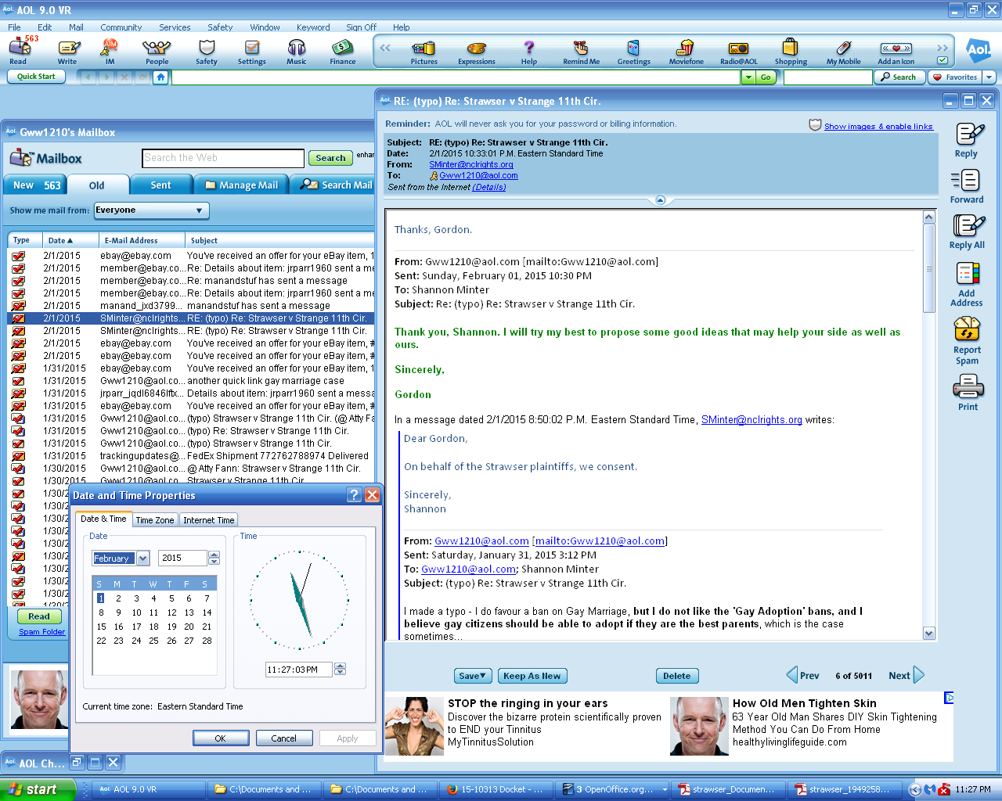Click the Remind Me icon
Screen dimensions: 1002x801
pos(581,52)
